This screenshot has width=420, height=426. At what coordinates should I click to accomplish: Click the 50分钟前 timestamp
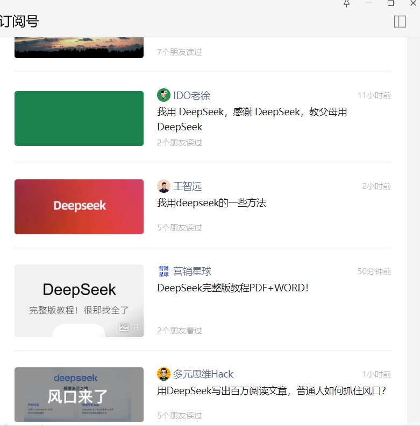coord(374,271)
